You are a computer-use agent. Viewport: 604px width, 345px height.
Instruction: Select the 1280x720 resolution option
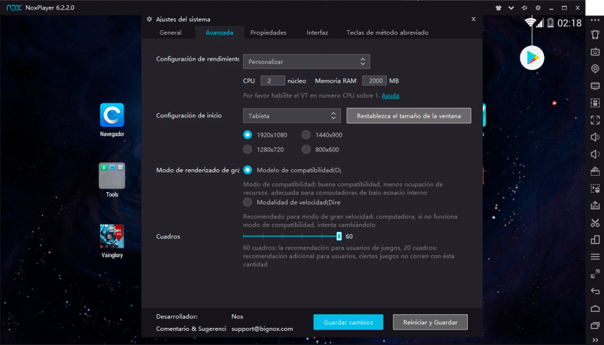[x=248, y=150]
